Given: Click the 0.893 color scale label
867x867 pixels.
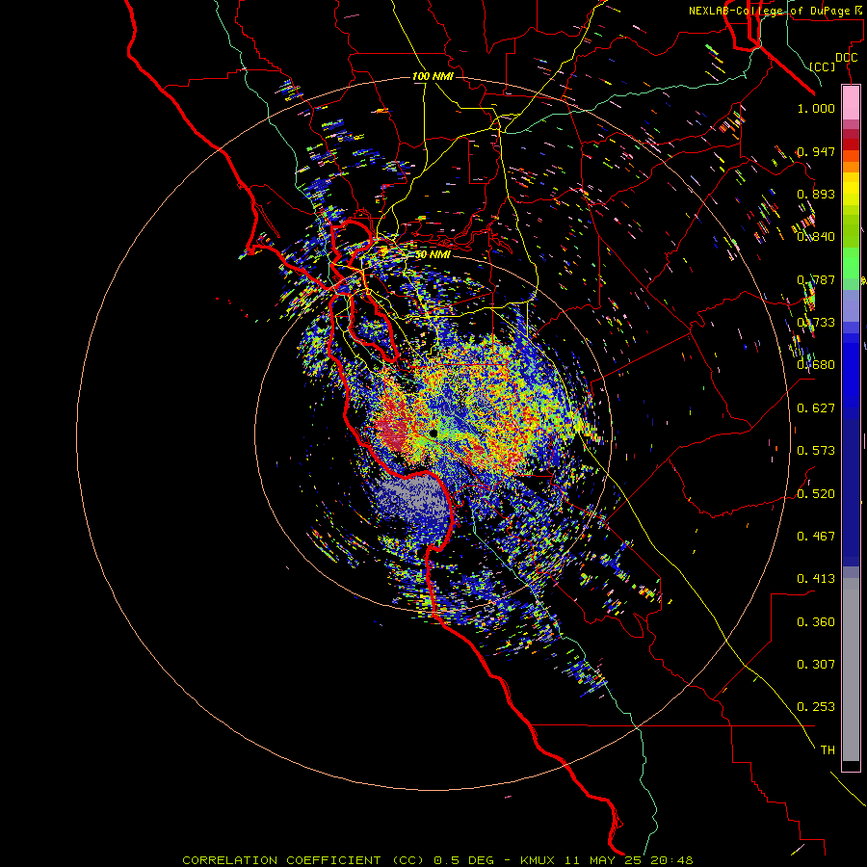Looking at the screenshot, I should pyautogui.click(x=816, y=194).
